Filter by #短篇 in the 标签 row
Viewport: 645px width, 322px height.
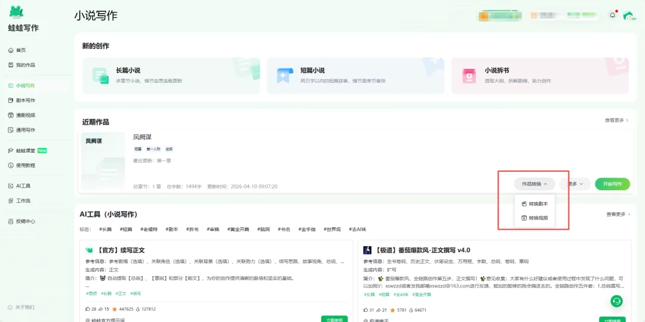pyautogui.click(x=126, y=229)
